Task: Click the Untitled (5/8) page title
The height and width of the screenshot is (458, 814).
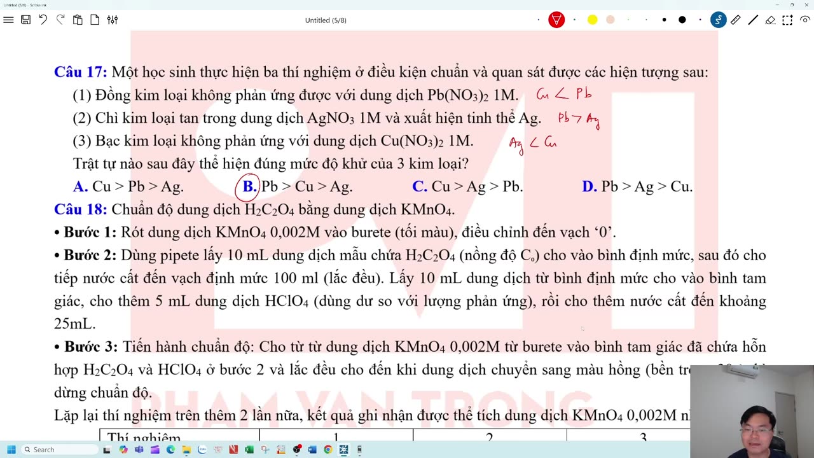Action: coord(326,20)
